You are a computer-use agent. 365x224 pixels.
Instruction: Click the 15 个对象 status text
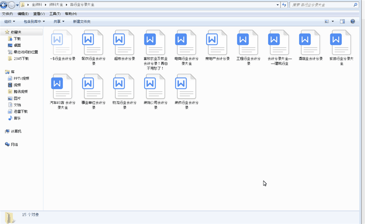click(x=31, y=215)
